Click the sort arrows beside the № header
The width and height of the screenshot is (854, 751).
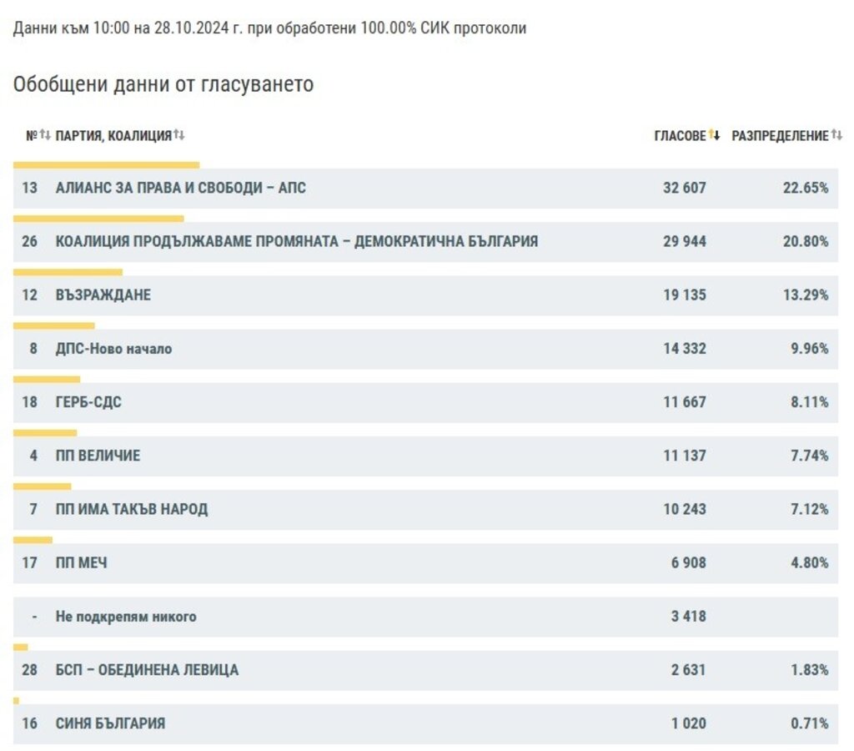point(45,135)
